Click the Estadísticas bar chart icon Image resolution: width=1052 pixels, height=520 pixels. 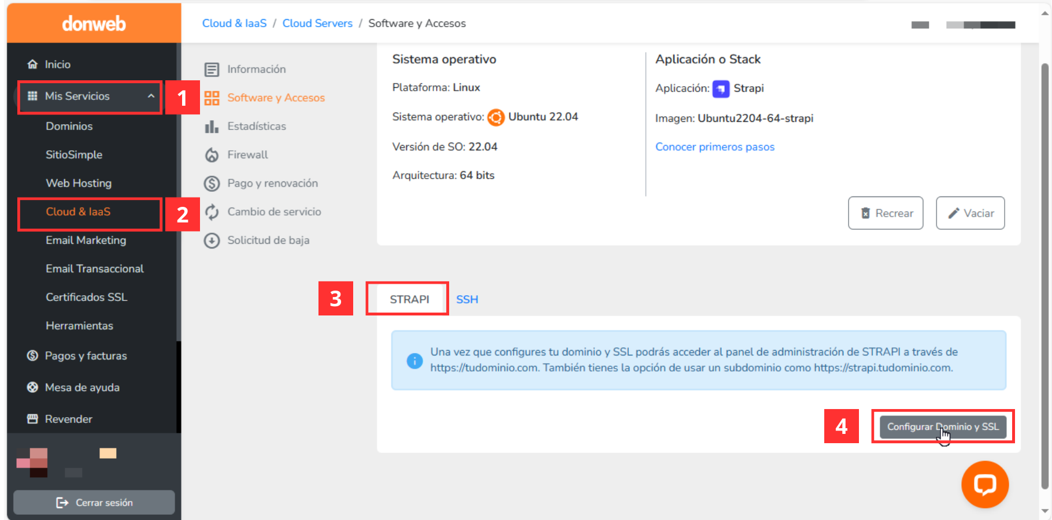[x=212, y=126]
